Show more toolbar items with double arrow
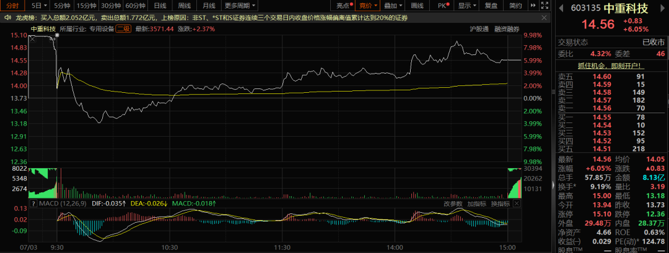The height and width of the screenshot is (253, 669). (x=533, y=6)
